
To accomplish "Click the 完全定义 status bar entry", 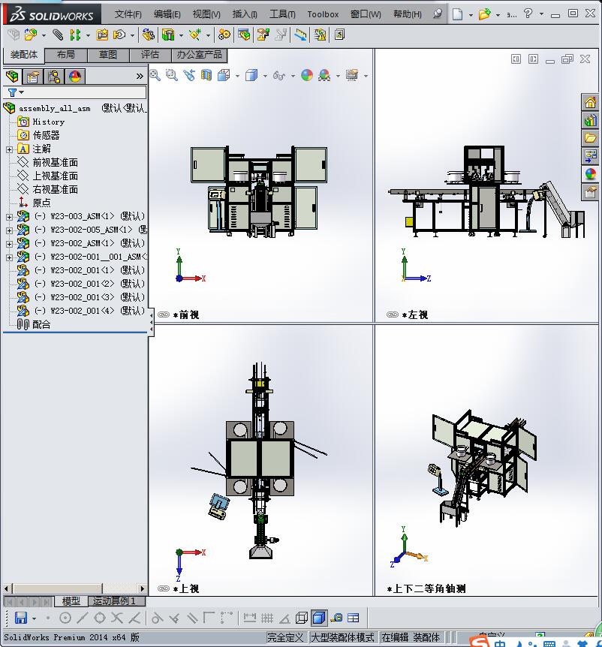I will click(285, 637).
